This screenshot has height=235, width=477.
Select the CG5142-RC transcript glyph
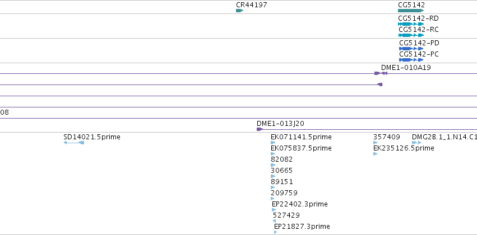pyautogui.click(x=411, y=35)
